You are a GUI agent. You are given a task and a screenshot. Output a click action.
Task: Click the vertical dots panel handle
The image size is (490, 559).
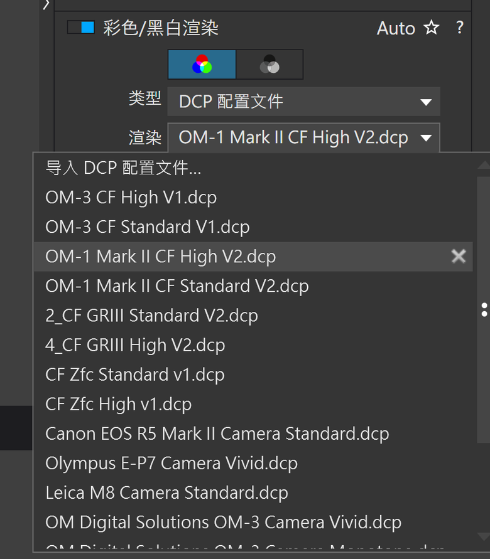pos(484,310)
